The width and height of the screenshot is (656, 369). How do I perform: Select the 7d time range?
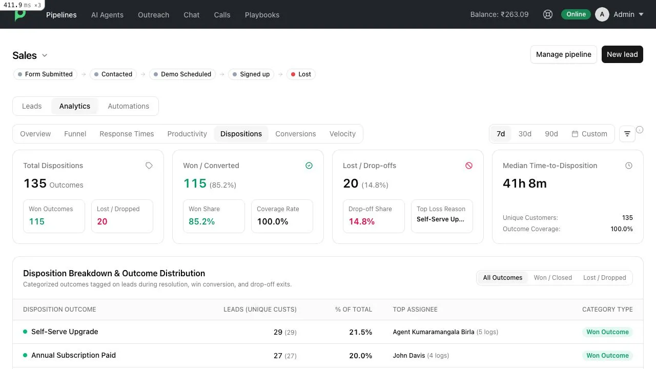501,134
